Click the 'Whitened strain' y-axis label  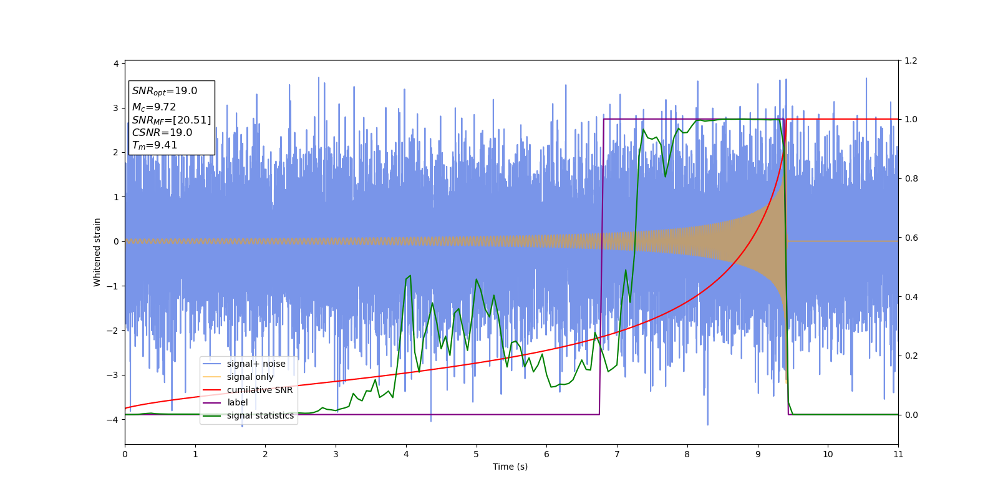click(97, 252)
